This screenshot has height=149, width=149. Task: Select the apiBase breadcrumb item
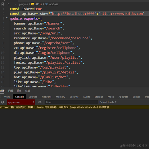54,4
